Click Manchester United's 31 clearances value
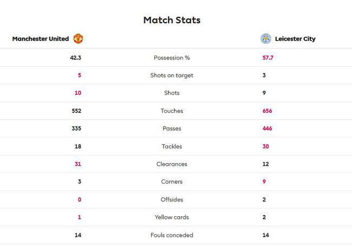The width and height of the screenshot is (352, 249). (x=77, y=164)
